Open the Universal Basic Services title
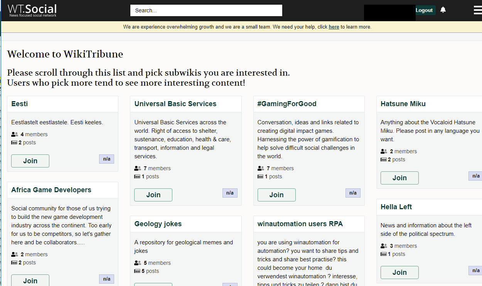Screen dimensions: 482x286 coord(175,104)
